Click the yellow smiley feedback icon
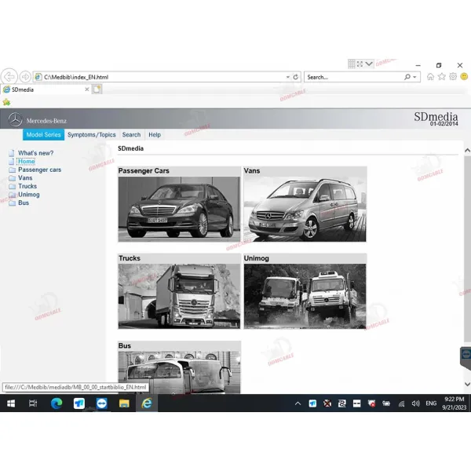The image size is (471, 471). [x=464, y=77]
